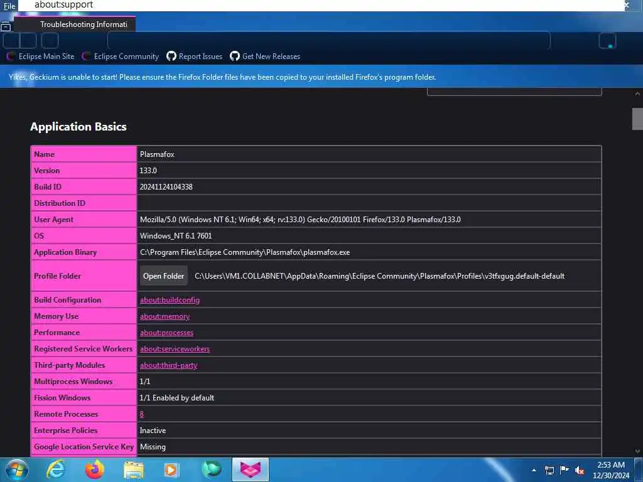Click the Mozilla/5.0 user agent string
643x482 pixels.
coord(300,220)
